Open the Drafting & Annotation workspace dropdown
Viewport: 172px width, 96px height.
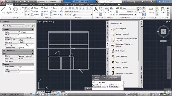49,2
